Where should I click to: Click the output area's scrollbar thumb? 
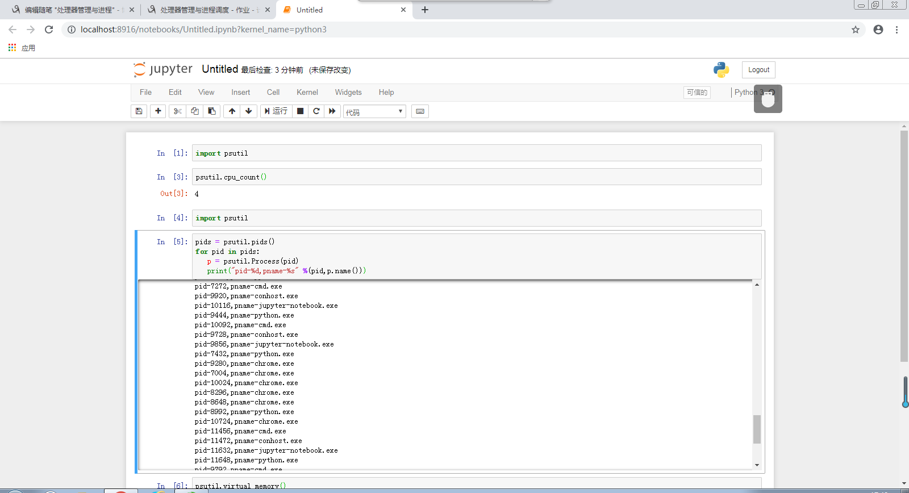coord(757,429)
